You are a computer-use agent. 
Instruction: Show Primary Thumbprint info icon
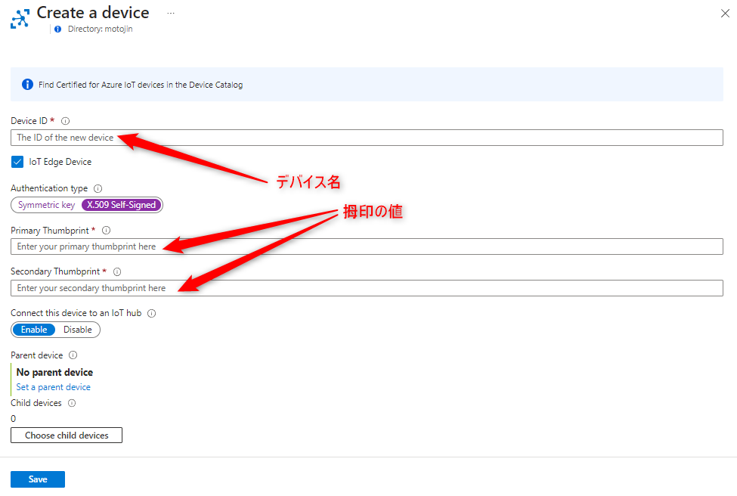point(107,231)
